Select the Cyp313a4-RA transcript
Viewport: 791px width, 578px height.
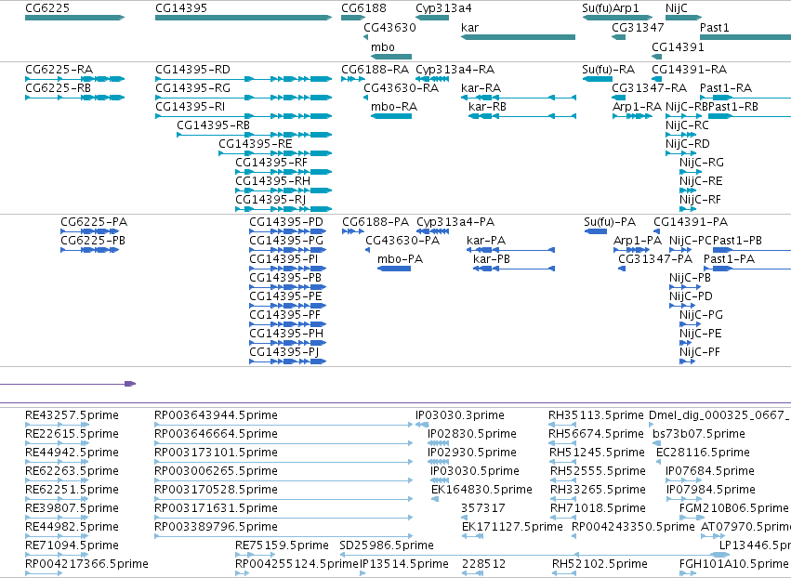(x=432, y=79)
